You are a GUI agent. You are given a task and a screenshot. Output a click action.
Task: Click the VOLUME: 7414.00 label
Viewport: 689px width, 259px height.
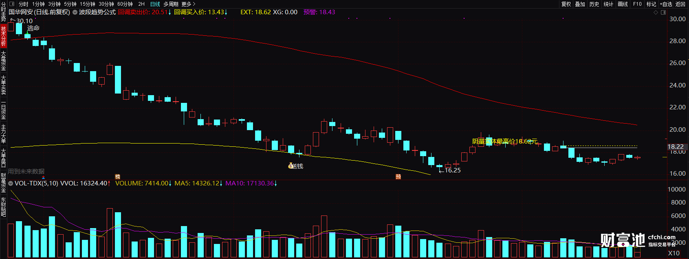143,183
